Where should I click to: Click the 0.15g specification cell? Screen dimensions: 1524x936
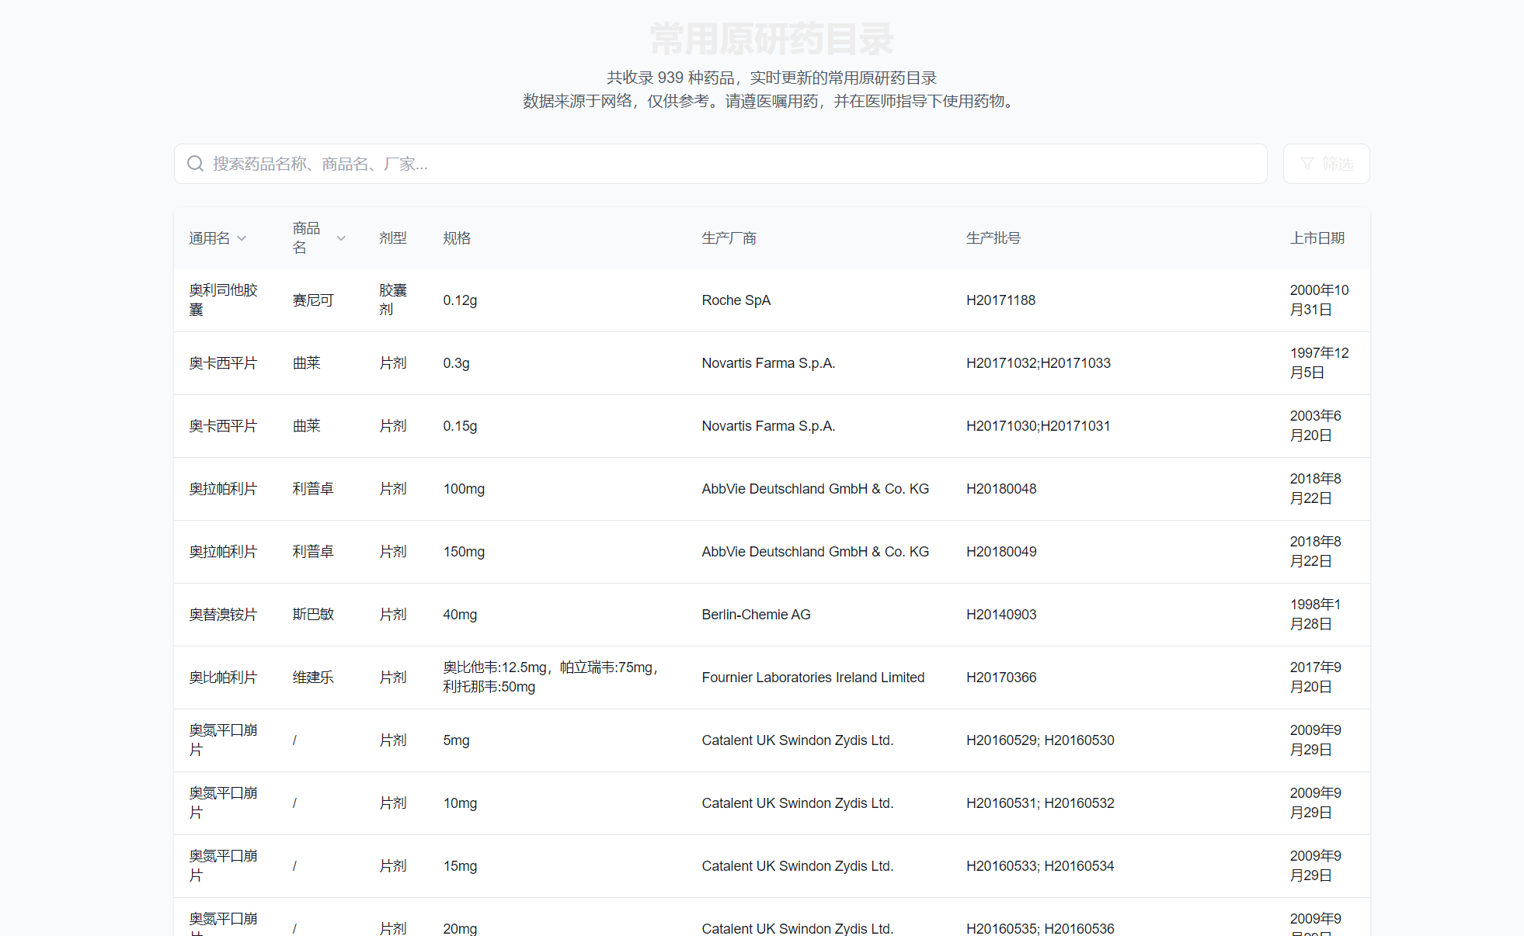click(460, 426)
